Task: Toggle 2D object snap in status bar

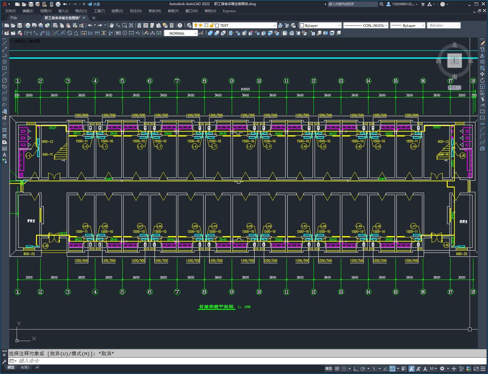Action: [392, 368]
